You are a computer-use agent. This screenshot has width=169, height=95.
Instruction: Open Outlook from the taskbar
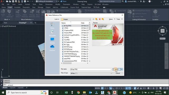pyautogui.click(x=90, y=93)
